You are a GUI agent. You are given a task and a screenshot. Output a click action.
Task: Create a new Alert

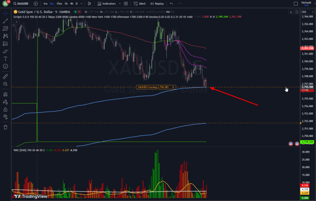(x=140, y=4)
